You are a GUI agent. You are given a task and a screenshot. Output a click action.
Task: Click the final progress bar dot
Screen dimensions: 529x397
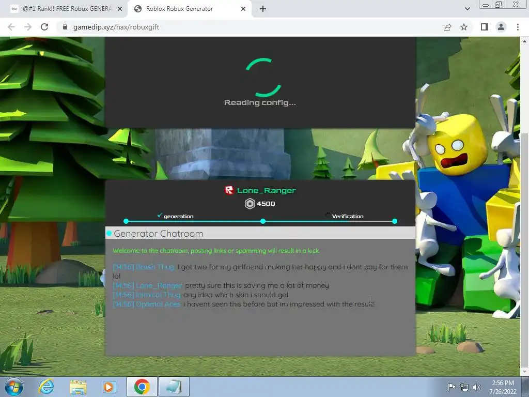tap(395, 221)
